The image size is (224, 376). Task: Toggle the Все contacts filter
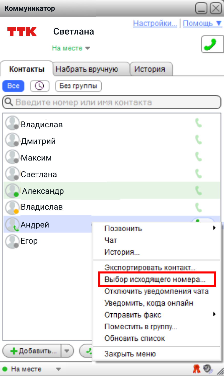[13, 86]
